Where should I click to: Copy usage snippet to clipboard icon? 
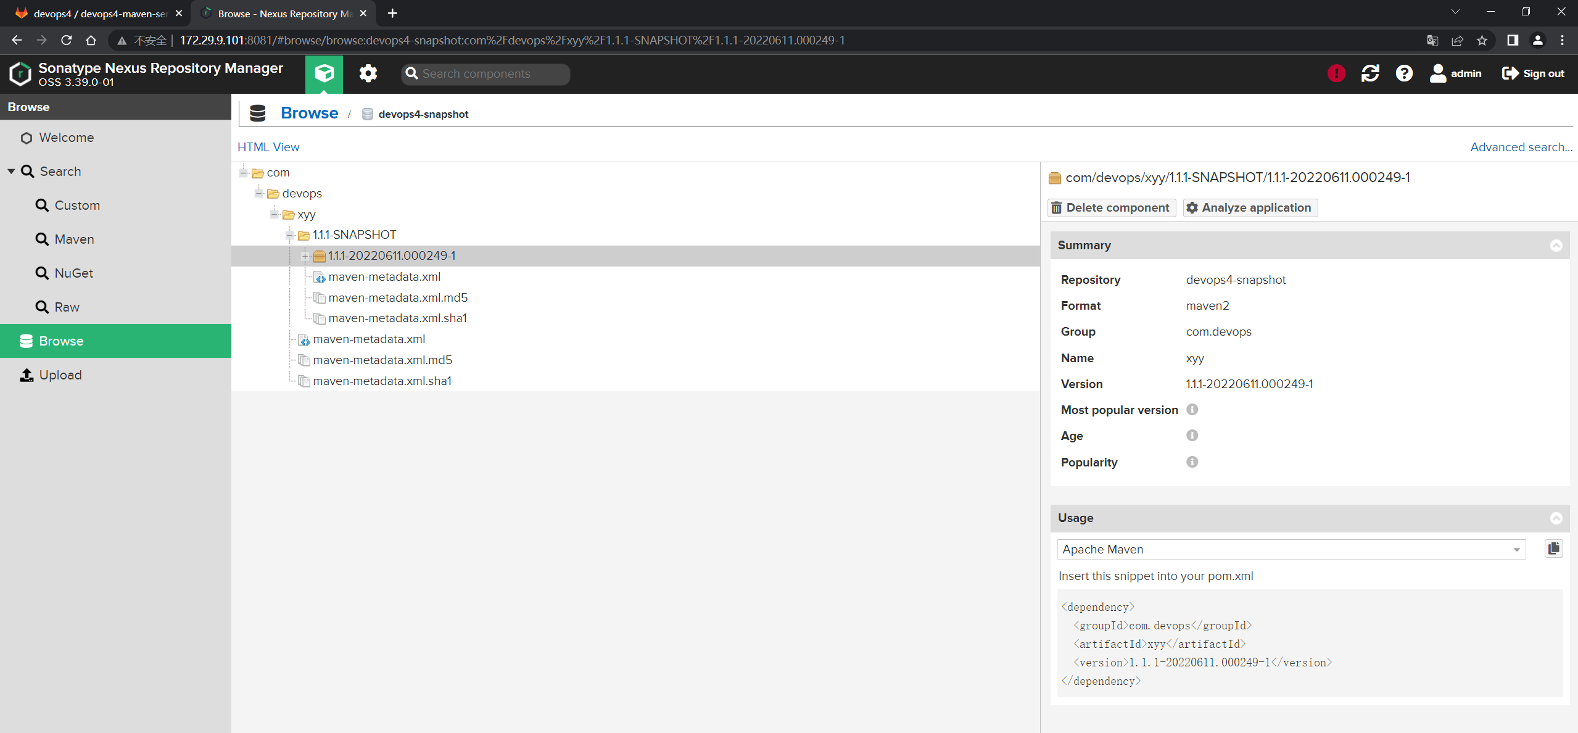pyautogui.click(x=1553, y=549)
